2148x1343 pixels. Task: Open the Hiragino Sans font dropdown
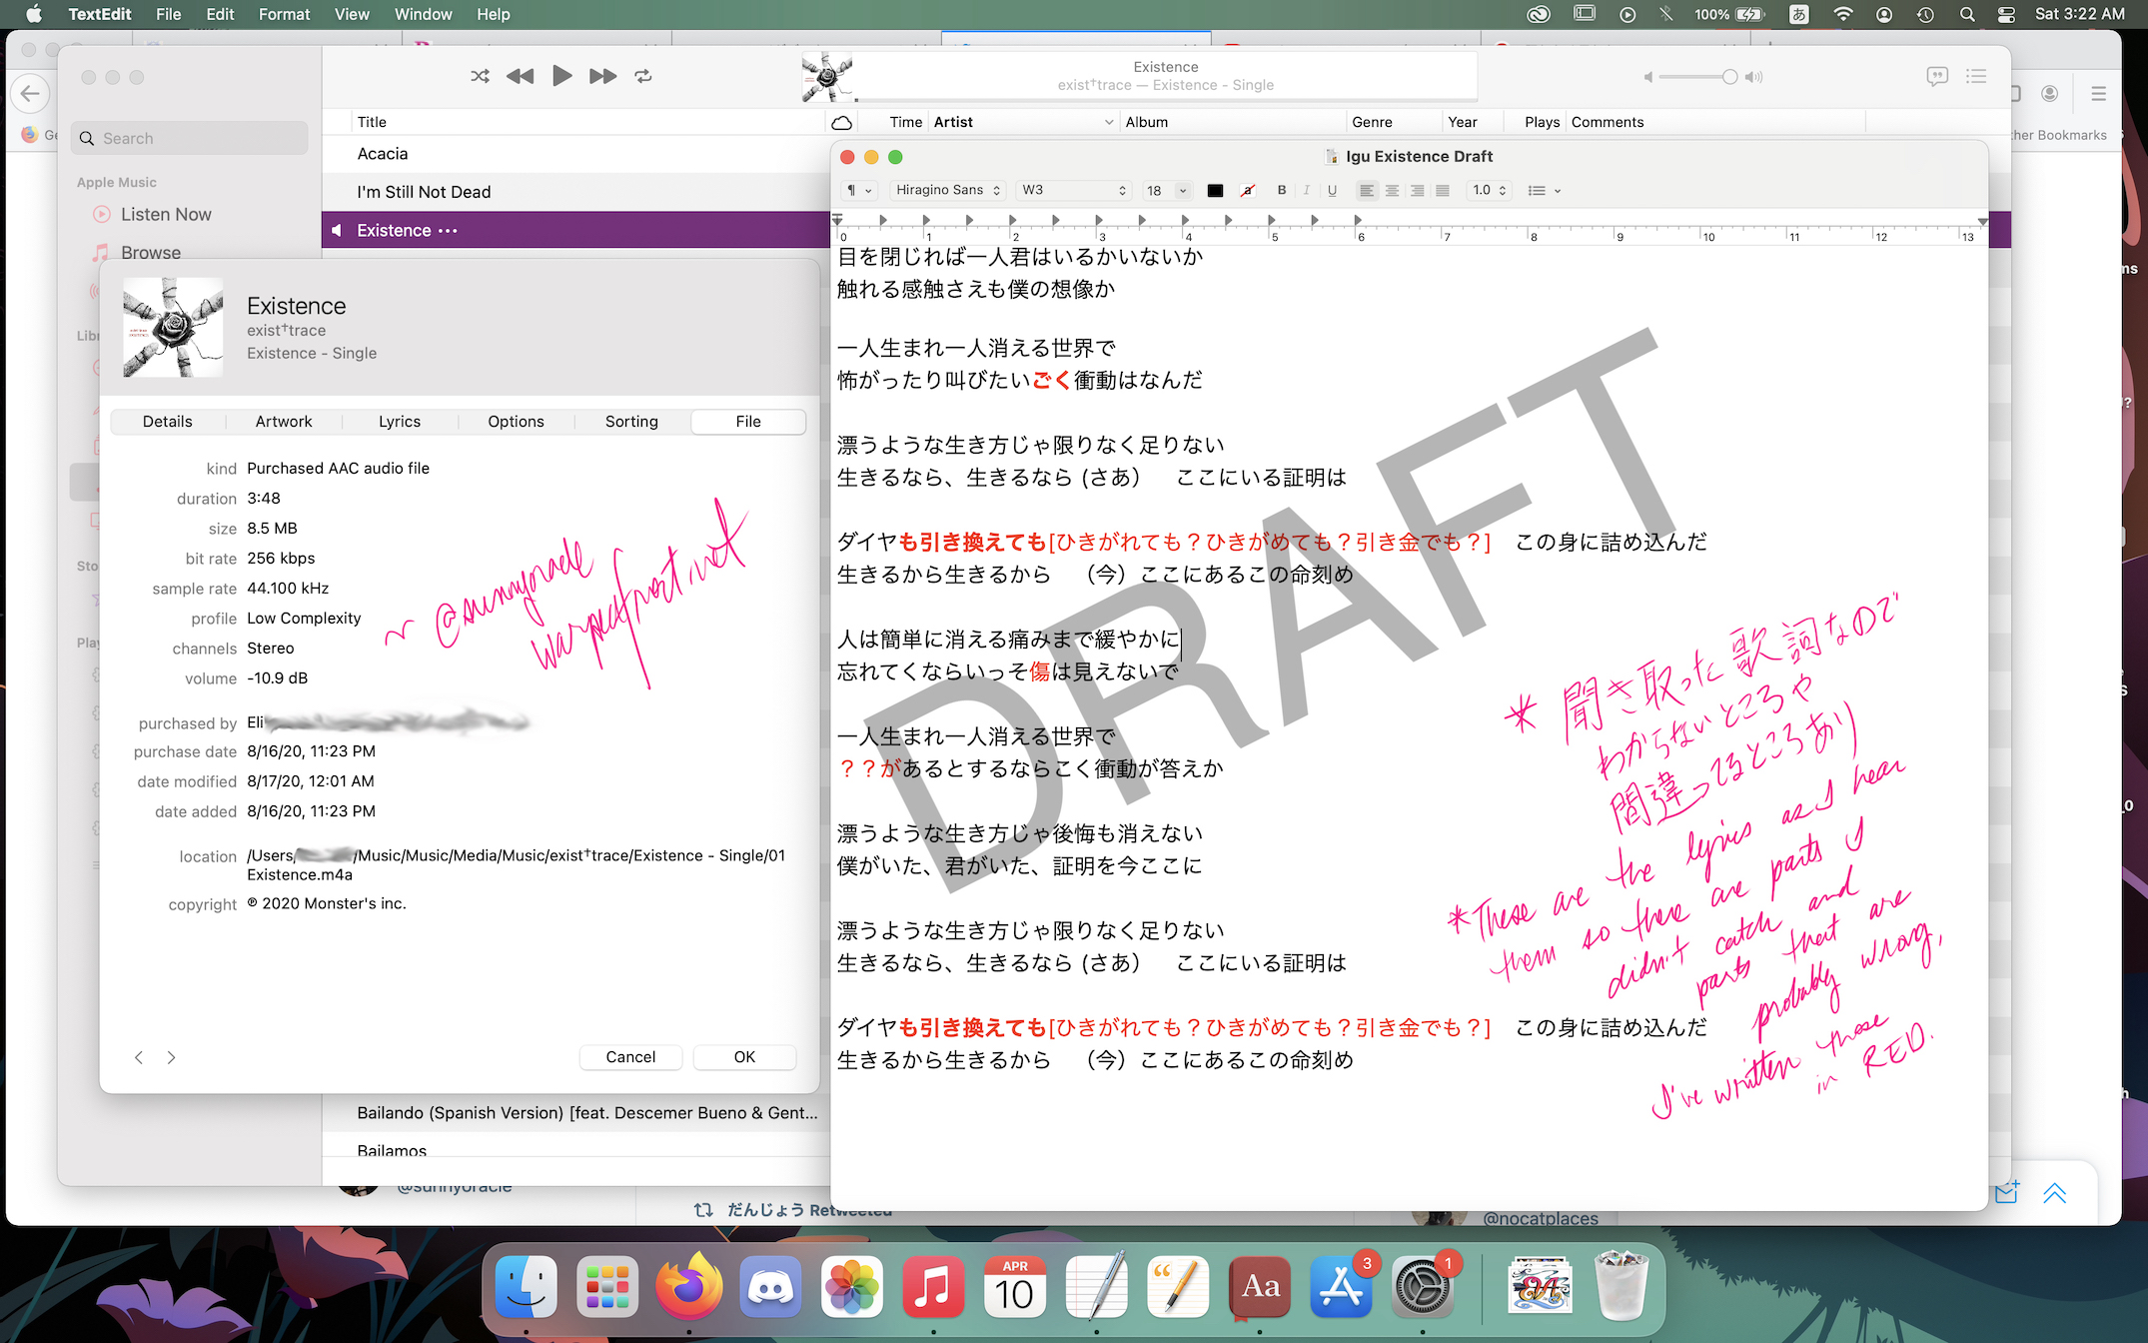[x=947, y=190]
